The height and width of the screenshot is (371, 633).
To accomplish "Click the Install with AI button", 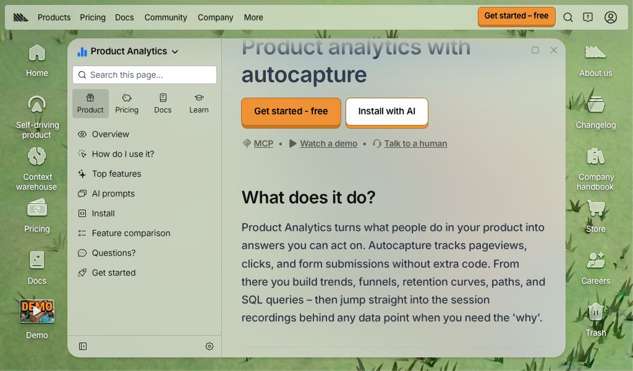I will coord(387,113).
